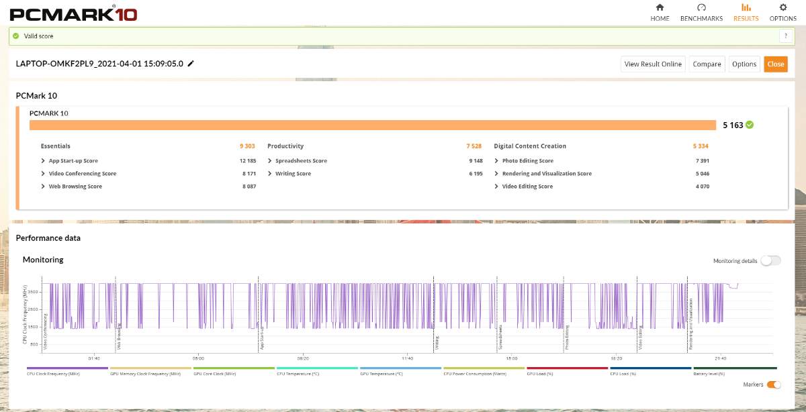This screenshot has width=806, height=412.
Task: Expand the App Start-up Score row
Action: 44,161
